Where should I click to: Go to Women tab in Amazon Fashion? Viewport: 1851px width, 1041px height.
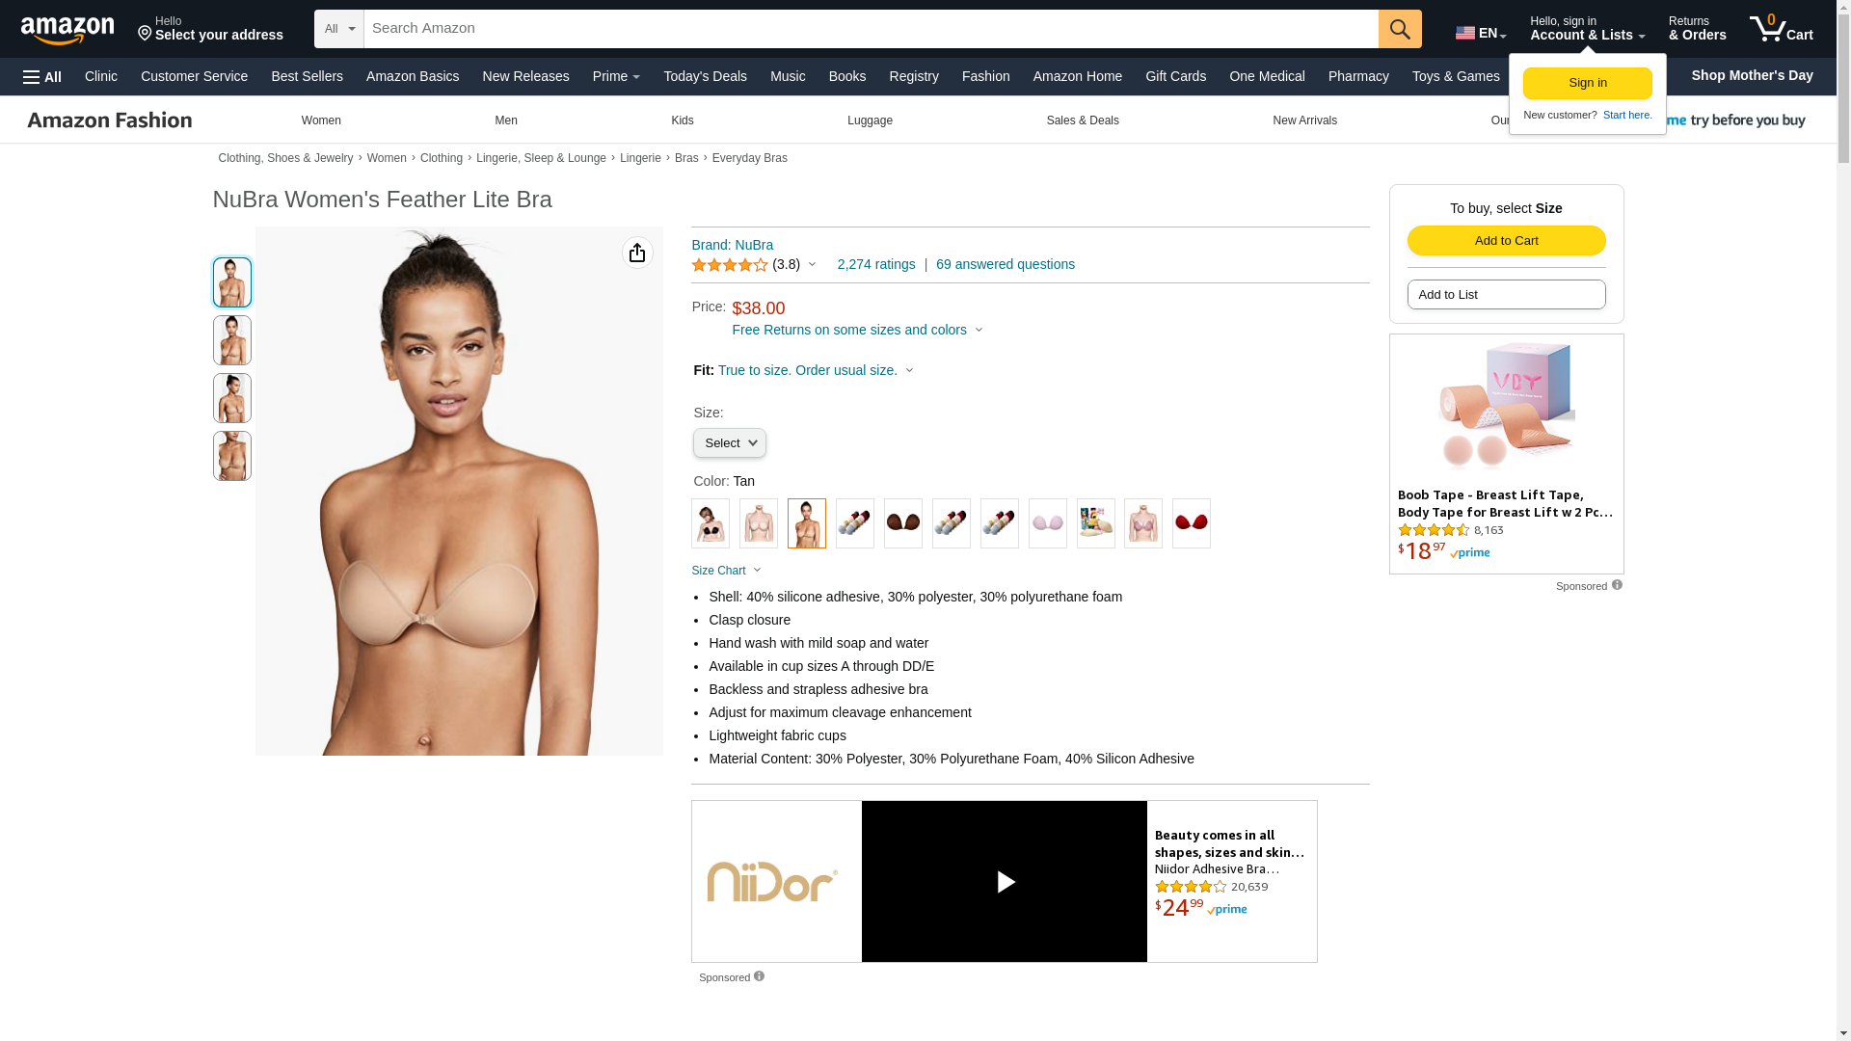pyautogui.click(x=321, y=120)
